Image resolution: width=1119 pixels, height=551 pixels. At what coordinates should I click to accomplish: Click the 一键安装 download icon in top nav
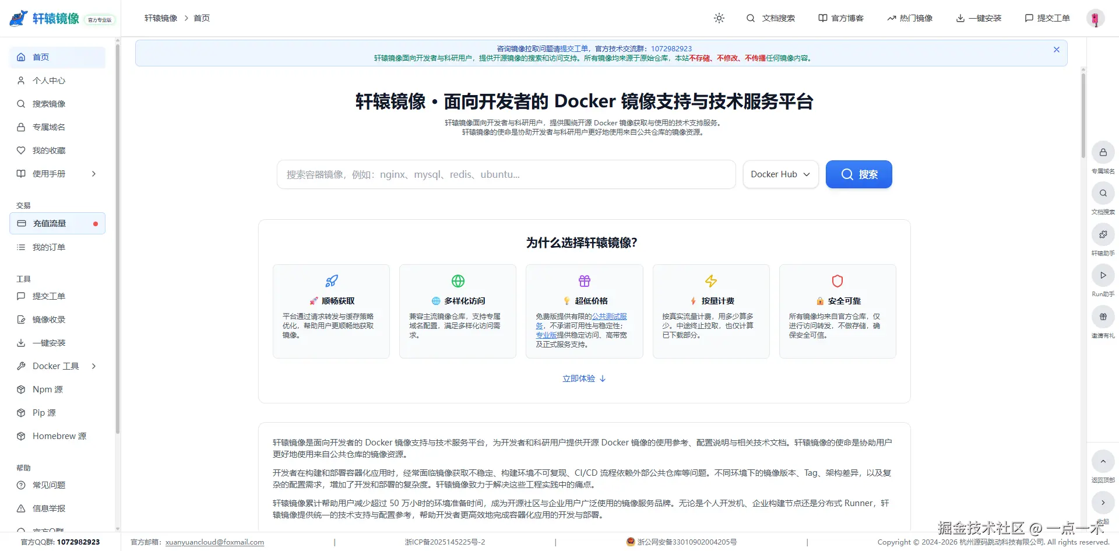(959, 18)
